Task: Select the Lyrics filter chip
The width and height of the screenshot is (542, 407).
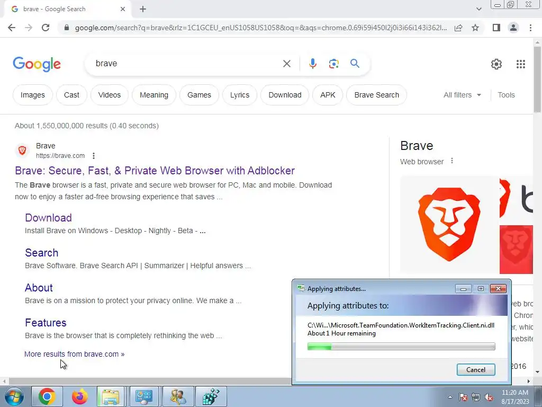Action: click(x=240, y=95)
